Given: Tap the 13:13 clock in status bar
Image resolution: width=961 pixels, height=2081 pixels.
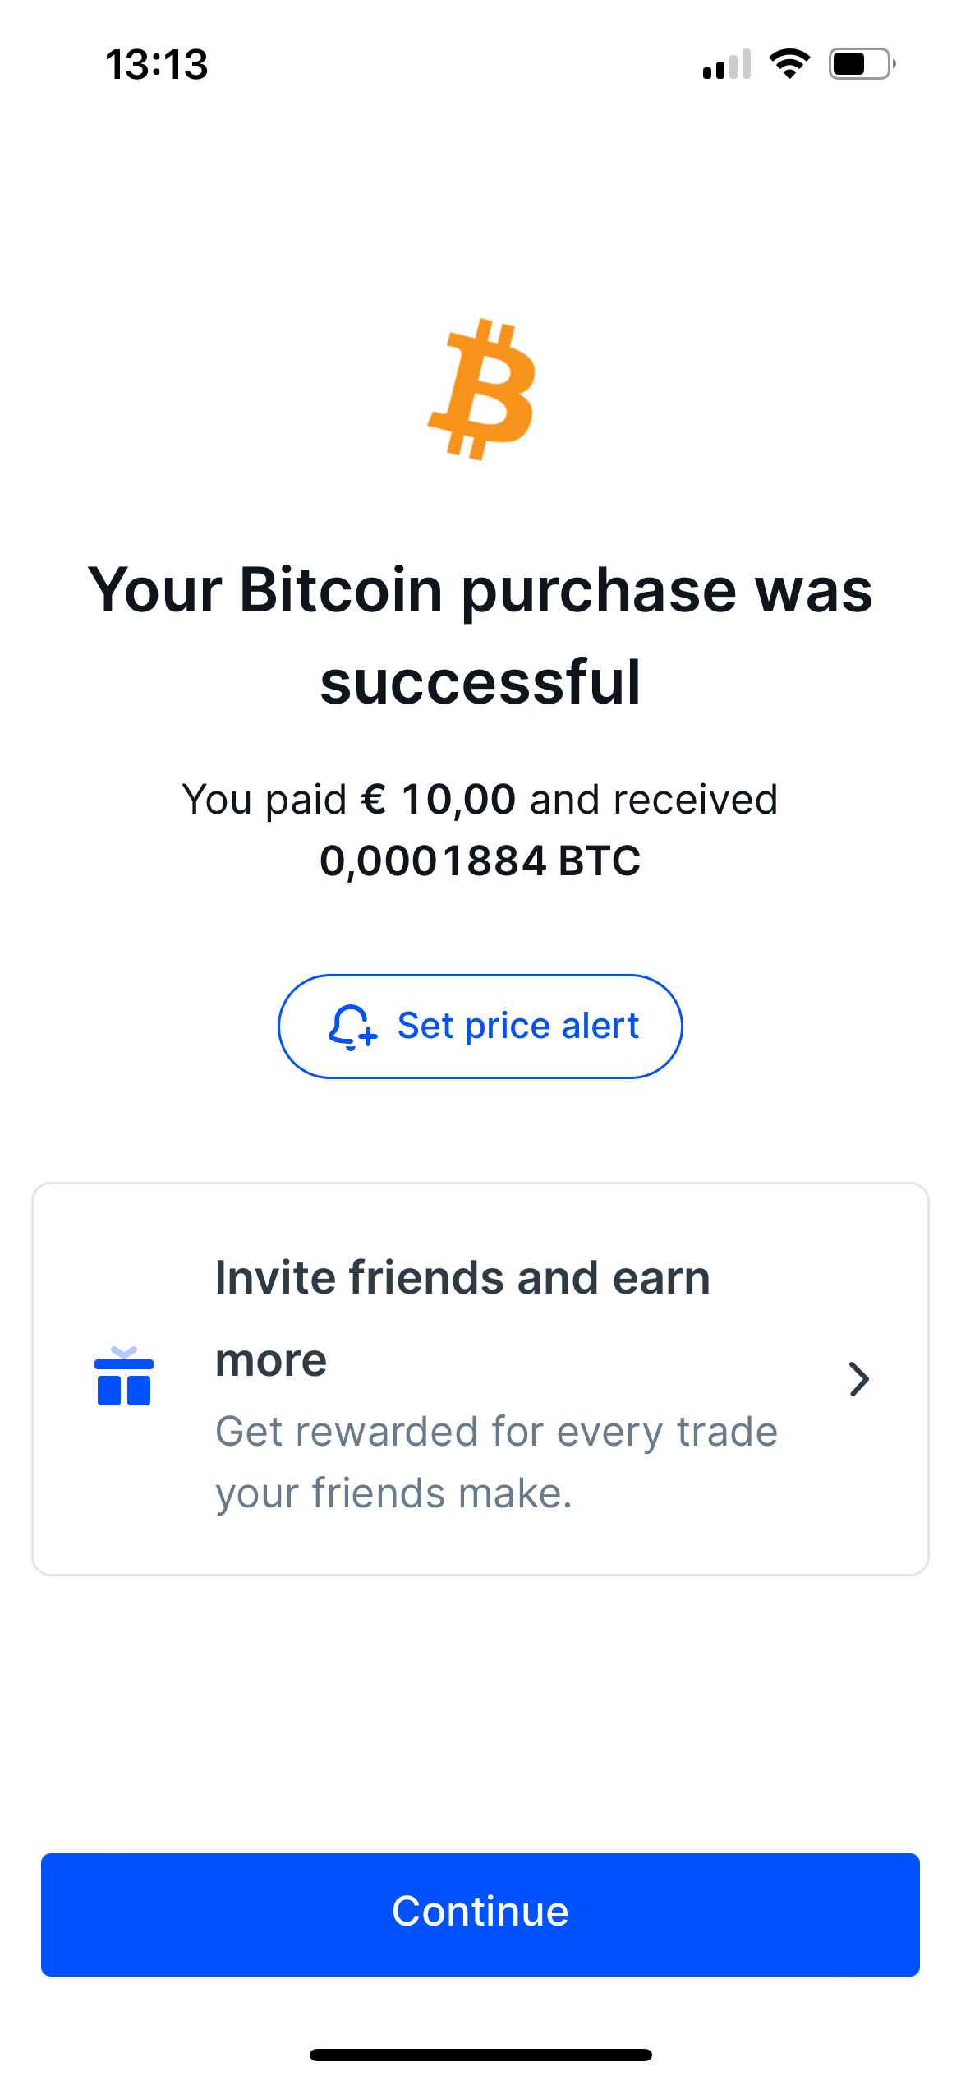Looking at the screenshot, I should (x=157, y=64).
